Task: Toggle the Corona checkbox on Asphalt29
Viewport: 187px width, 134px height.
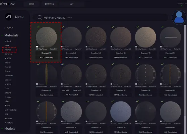Action: click(136, 84)
